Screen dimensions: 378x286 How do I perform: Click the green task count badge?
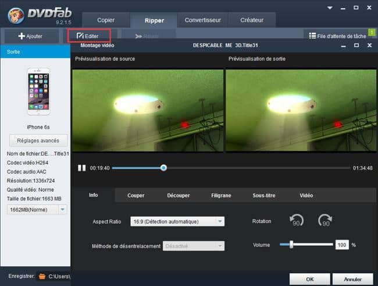tap(372, 32)
